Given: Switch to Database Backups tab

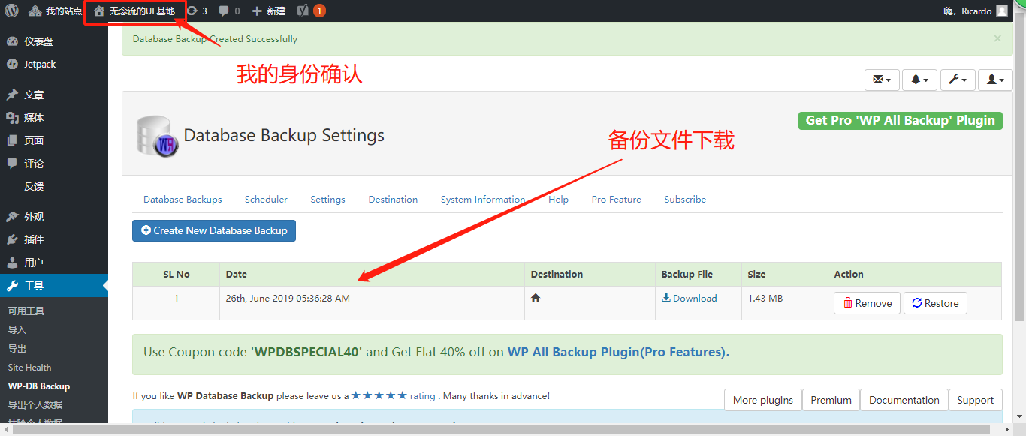Looking at the screenshot, I should [x=183, y=200].
